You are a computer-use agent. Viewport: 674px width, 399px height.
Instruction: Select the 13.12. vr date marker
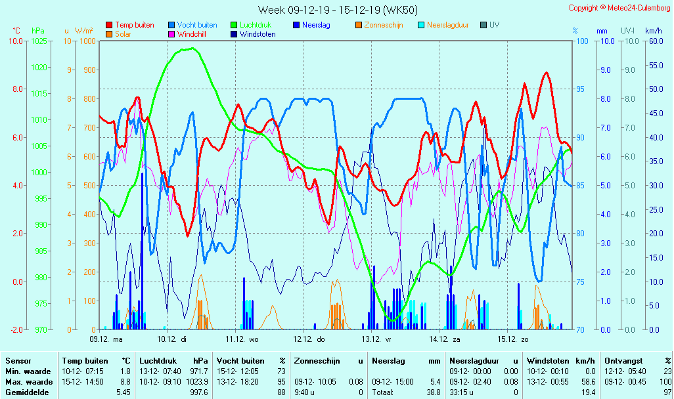pyautogui.click(x=378, y=339)
